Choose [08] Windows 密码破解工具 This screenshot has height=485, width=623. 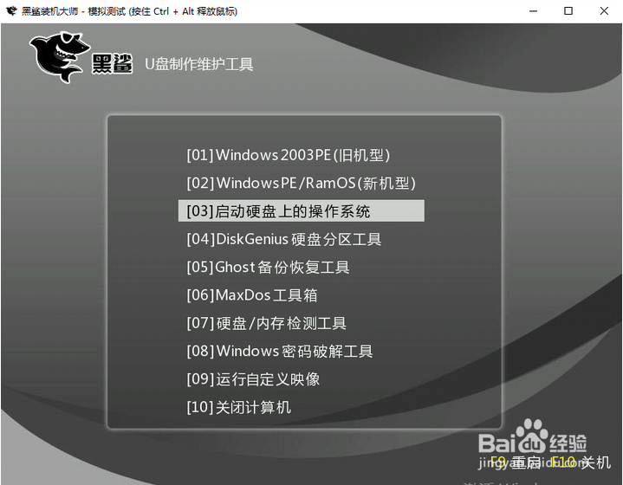[x=280, y=351]
